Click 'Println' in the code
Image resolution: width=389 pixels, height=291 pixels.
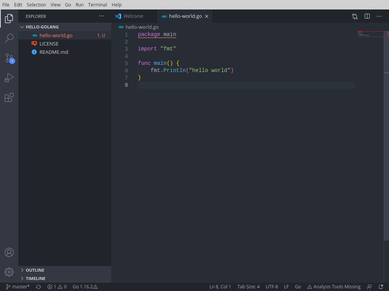click(x=175, y=70)
